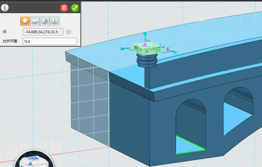Switch to the add boolean mode

coord(35,21)
